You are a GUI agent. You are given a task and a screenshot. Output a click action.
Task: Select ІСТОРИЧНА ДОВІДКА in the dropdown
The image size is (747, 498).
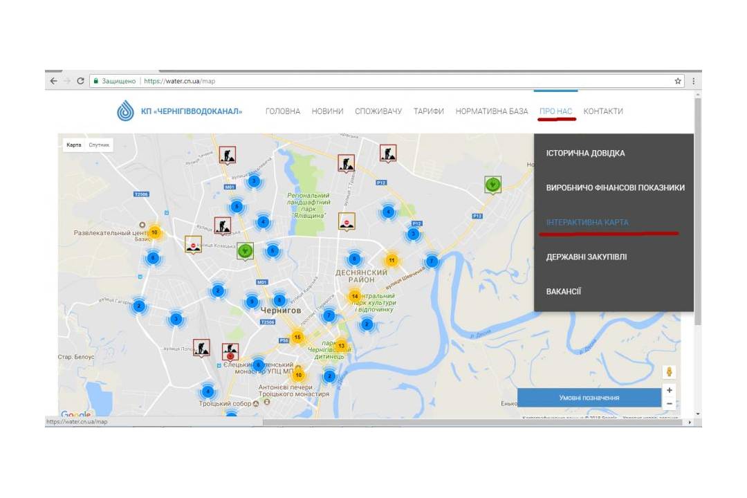pyautogui.click(x=586, y=153)
